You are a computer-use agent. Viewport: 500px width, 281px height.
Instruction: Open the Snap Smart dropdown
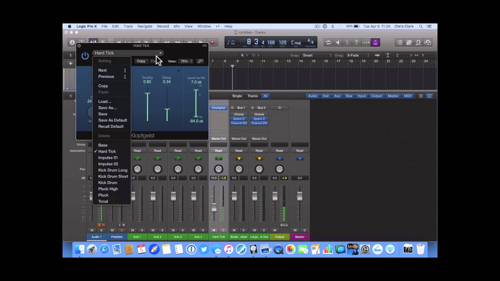317,55
